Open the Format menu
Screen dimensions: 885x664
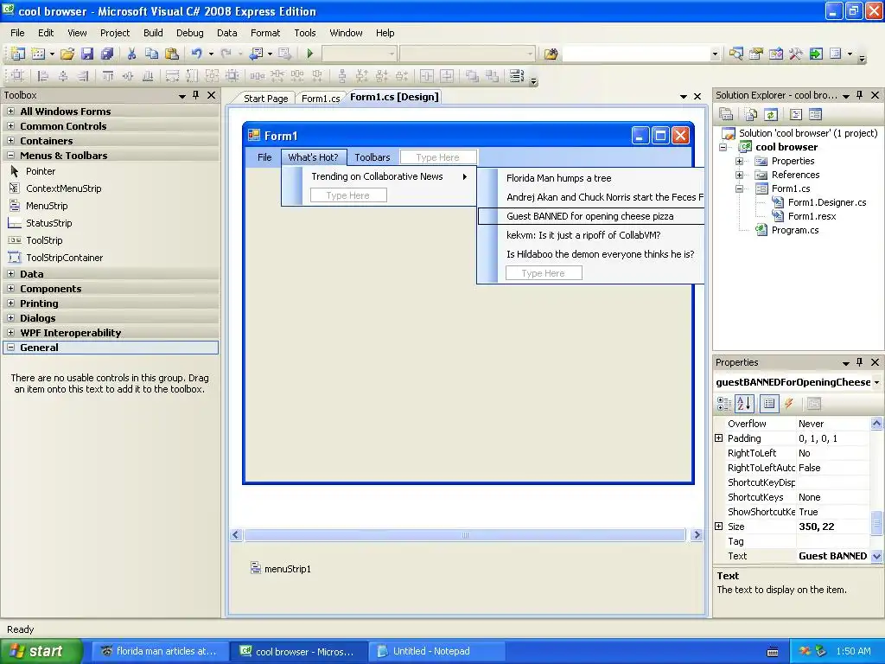click(x=265, y=33)
